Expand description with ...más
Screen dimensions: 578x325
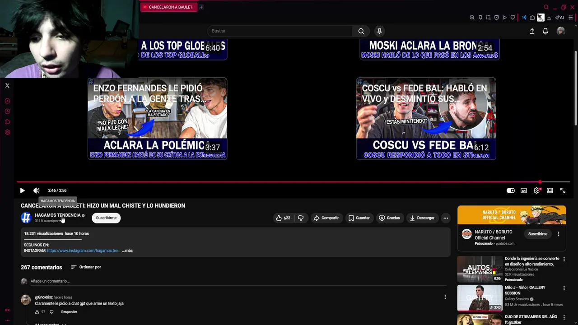coord(127,251)
